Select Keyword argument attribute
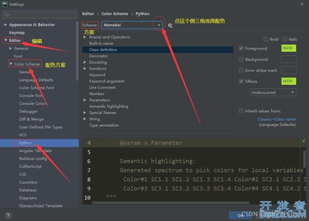 [x=107, y=81]
